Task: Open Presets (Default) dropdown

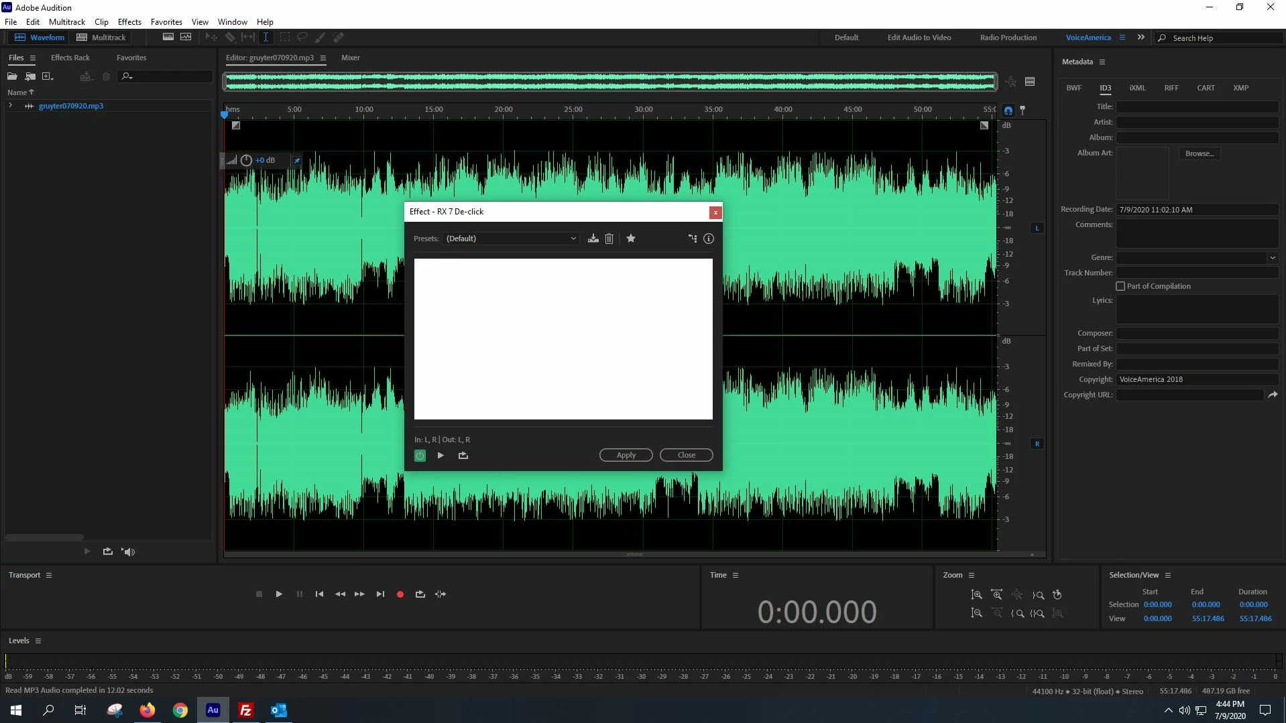Action: click(x=511, y=239)
